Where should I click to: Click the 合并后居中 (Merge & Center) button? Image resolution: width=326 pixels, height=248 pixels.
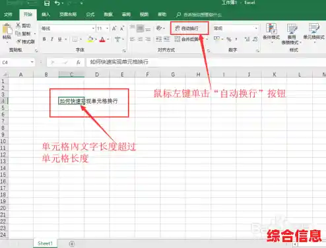(x=188, y=39)
